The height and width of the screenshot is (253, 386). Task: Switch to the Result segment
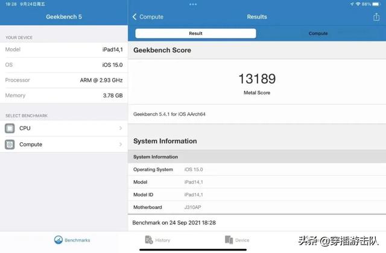click(195, 34)
